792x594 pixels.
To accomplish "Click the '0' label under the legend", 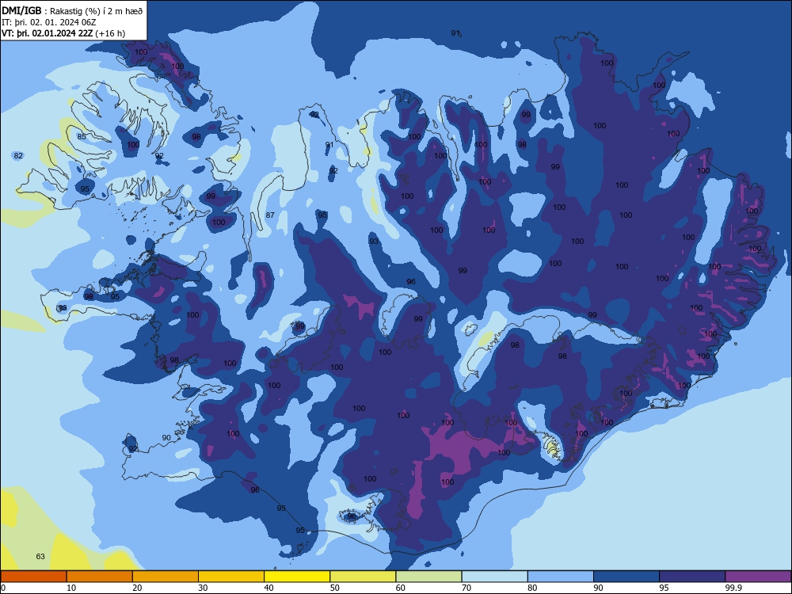I will [3, 588].
